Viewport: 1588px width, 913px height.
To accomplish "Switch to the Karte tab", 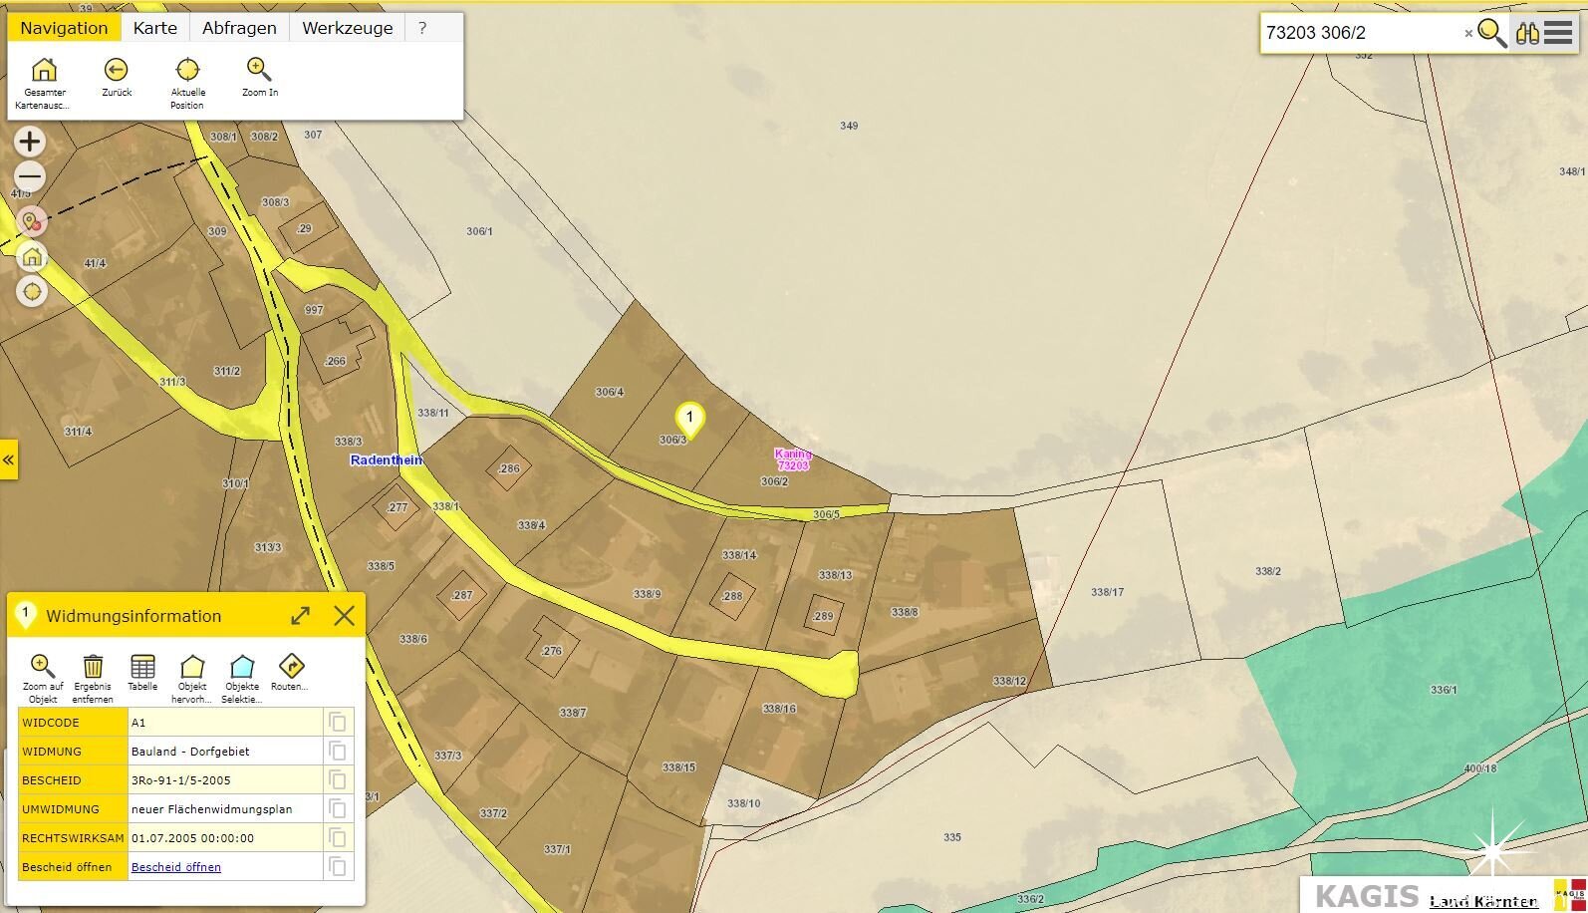I will click(155, 28).
